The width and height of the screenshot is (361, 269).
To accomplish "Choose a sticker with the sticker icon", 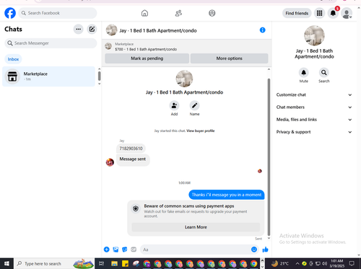I will (125, 250).
